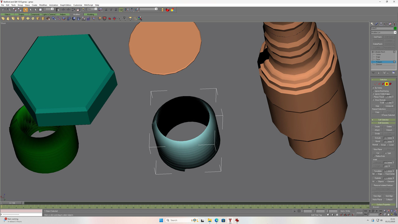This screenshot has width=398, height=224.
Task: Click the green object color swatch
Action: [x=395, y=28]
